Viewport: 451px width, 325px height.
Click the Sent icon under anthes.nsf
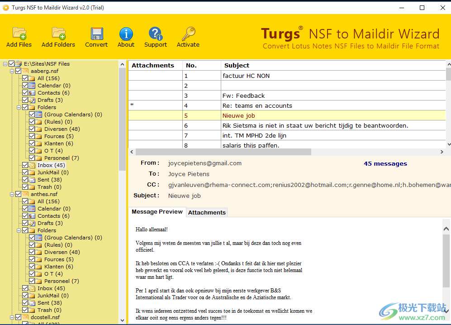tap(32, 303)
